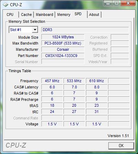Click the empty SPD Ext. field
Viewport: 138px width, 154px height.
120,56
